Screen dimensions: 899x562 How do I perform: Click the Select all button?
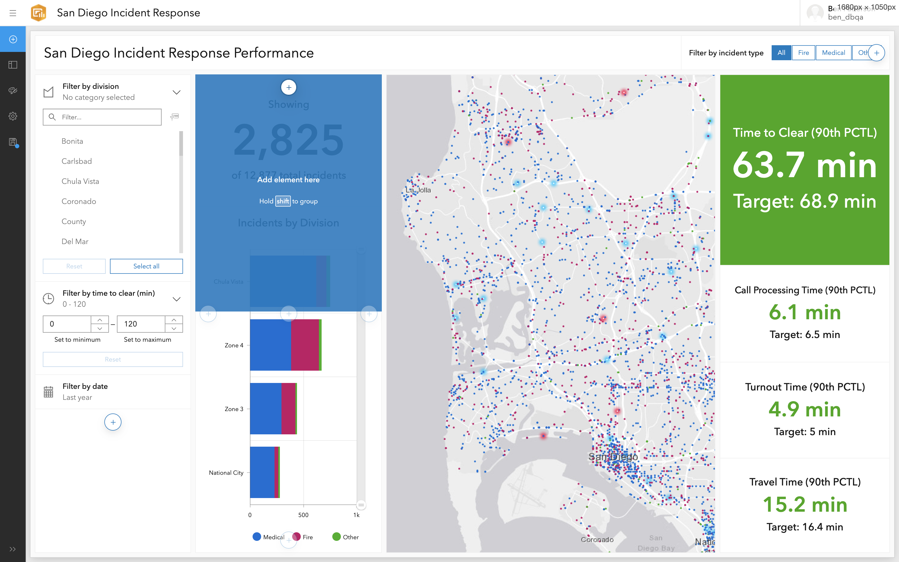pyautogui.click(x=146, y=266)
